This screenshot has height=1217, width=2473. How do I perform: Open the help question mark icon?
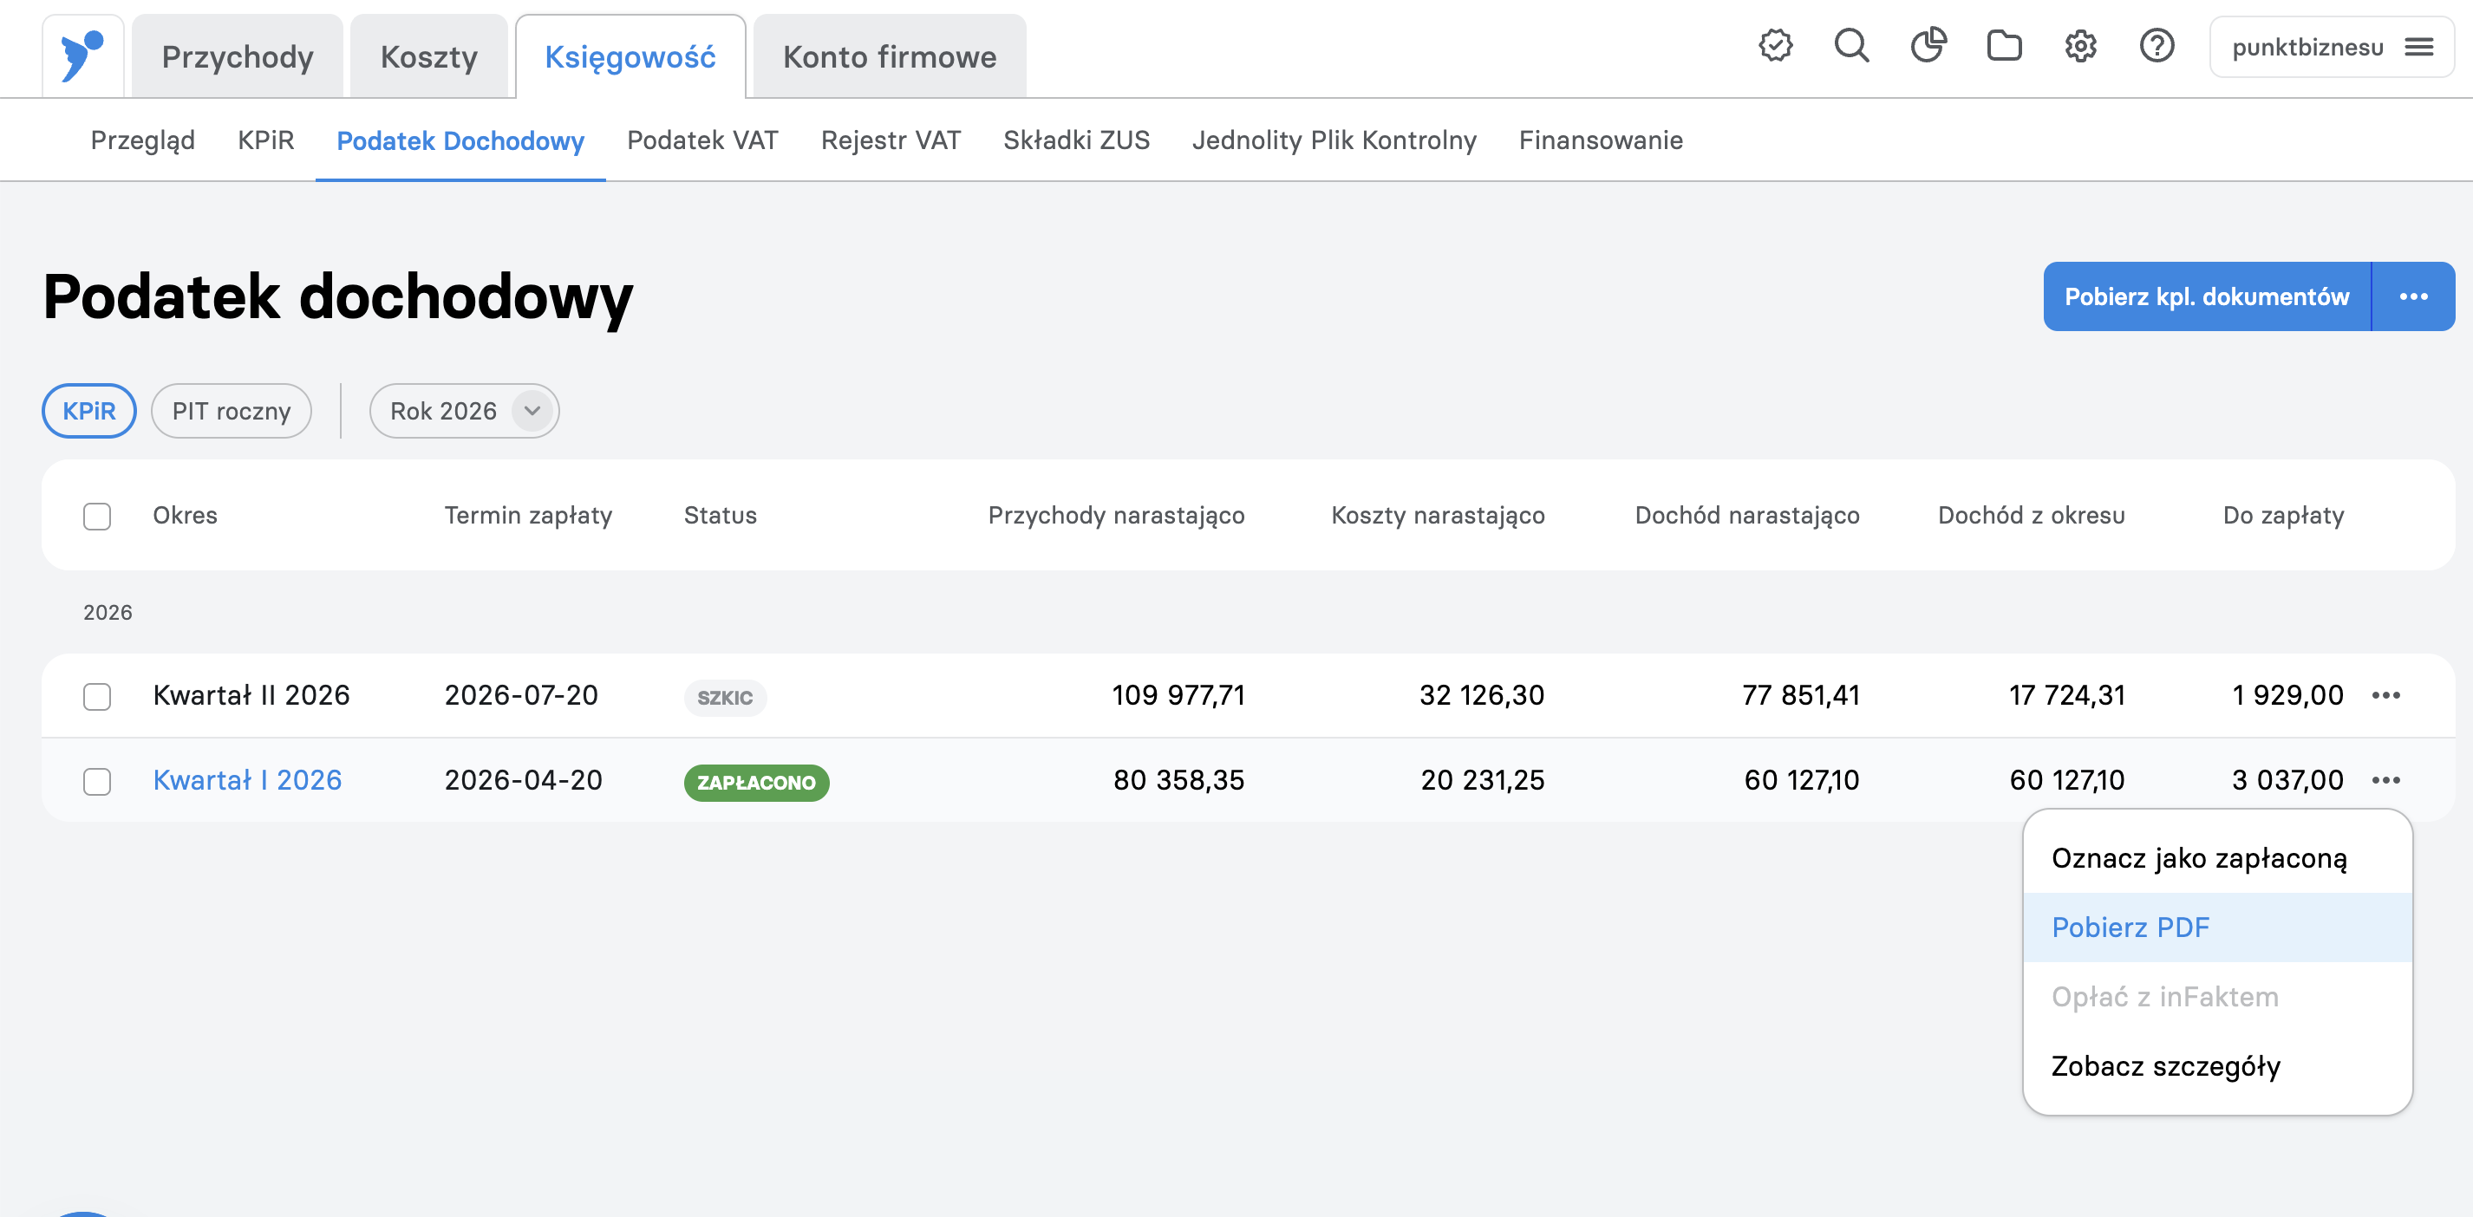[2157, 45]
